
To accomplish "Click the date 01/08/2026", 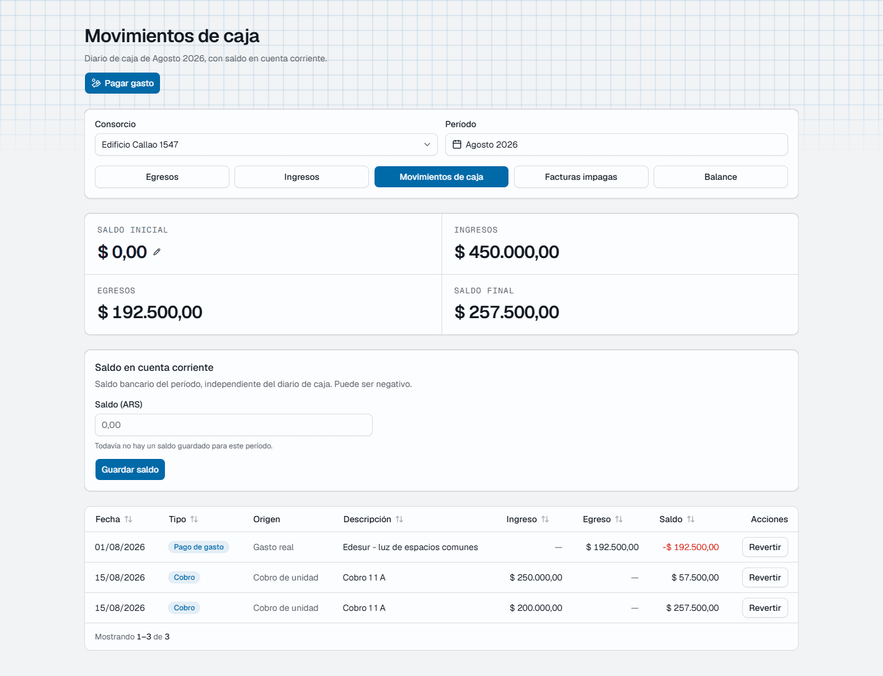I will tap(120, 547).
